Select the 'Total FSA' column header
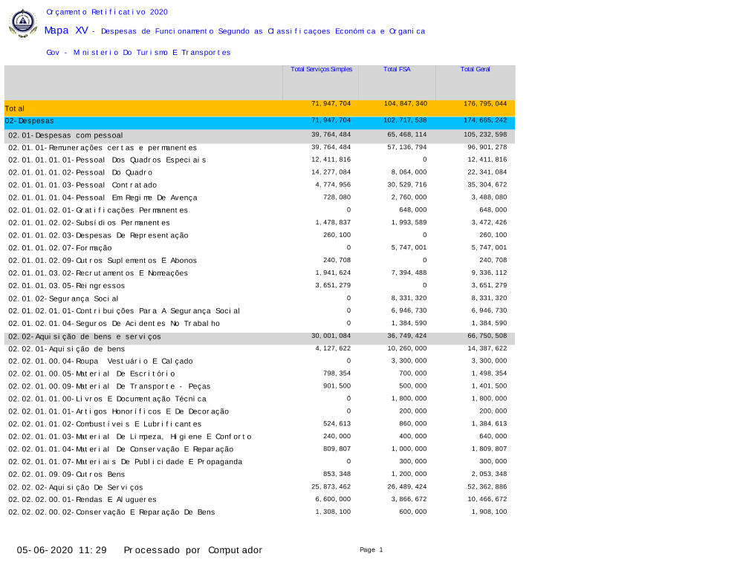The image size is (743, 574). [397, 69]
